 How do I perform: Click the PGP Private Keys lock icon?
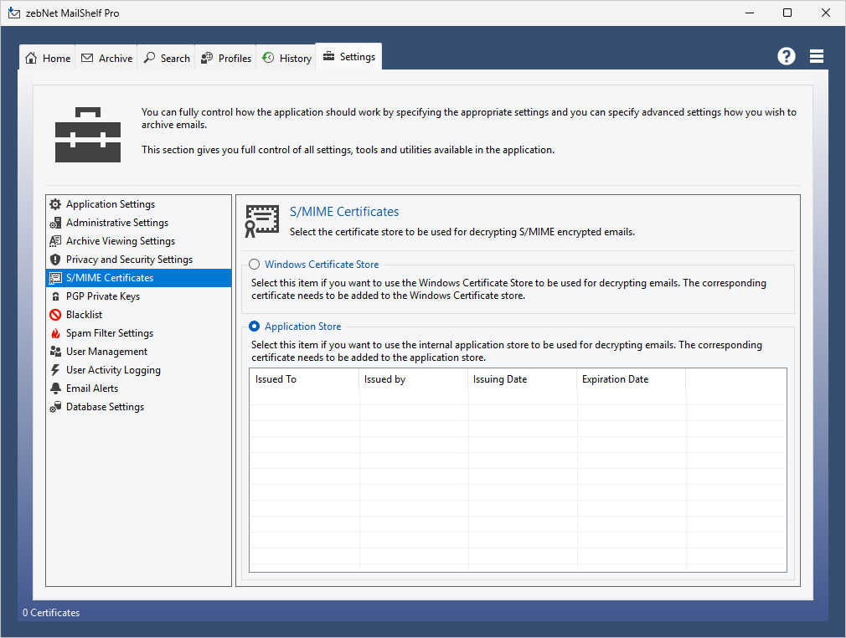click(x=55, y=296)
